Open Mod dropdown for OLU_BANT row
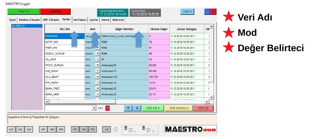This screenshot has height=139, width=323. pyautogui.click(x=98, y=77)
